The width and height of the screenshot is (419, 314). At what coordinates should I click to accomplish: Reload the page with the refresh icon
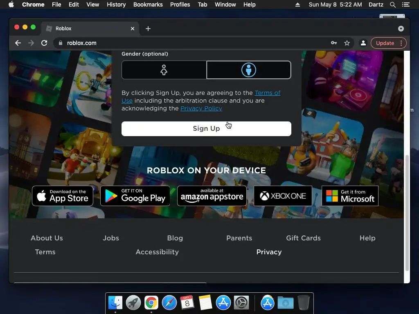coord(44,43)
